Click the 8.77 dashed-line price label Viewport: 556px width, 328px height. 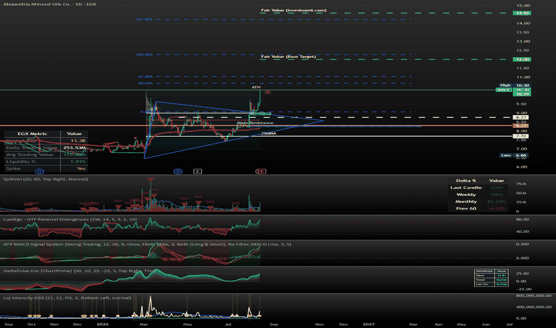521,117
